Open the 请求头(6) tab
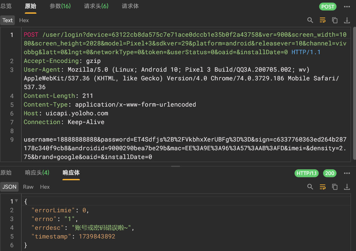 tap(96, 6)
